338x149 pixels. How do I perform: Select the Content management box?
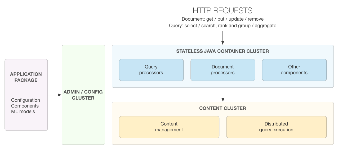[x=169, y=127]
